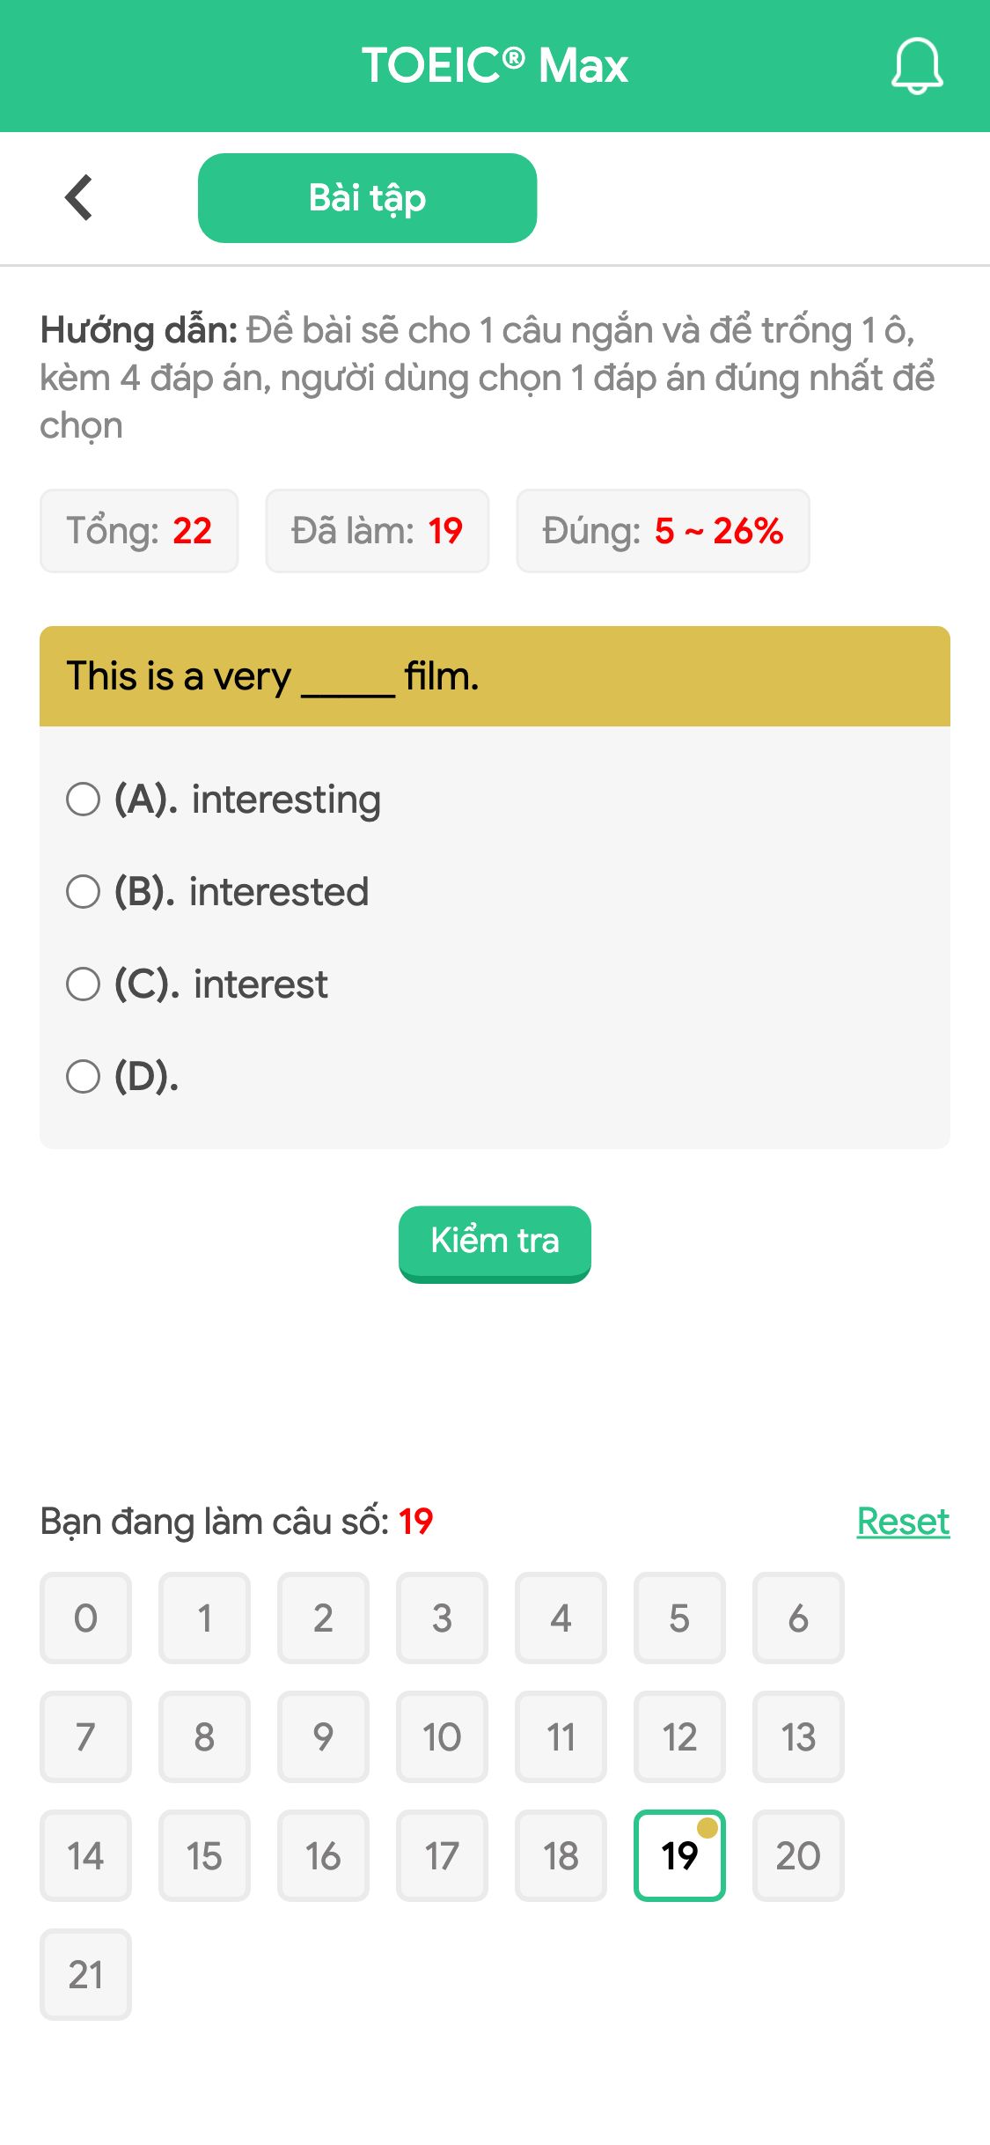Jump to question number 0

pyautogui.click(x=85, y=1618)
